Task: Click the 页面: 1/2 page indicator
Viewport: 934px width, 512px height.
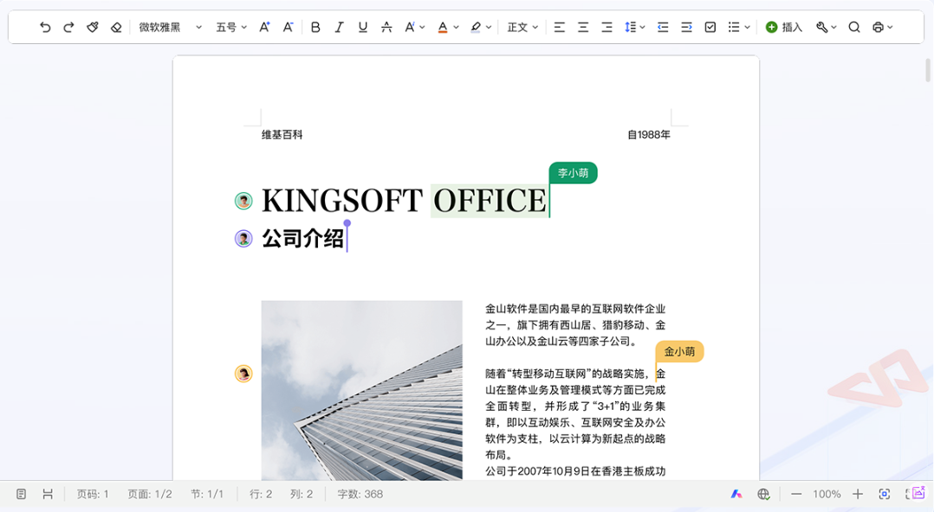Action: click(x=150, y=494)
